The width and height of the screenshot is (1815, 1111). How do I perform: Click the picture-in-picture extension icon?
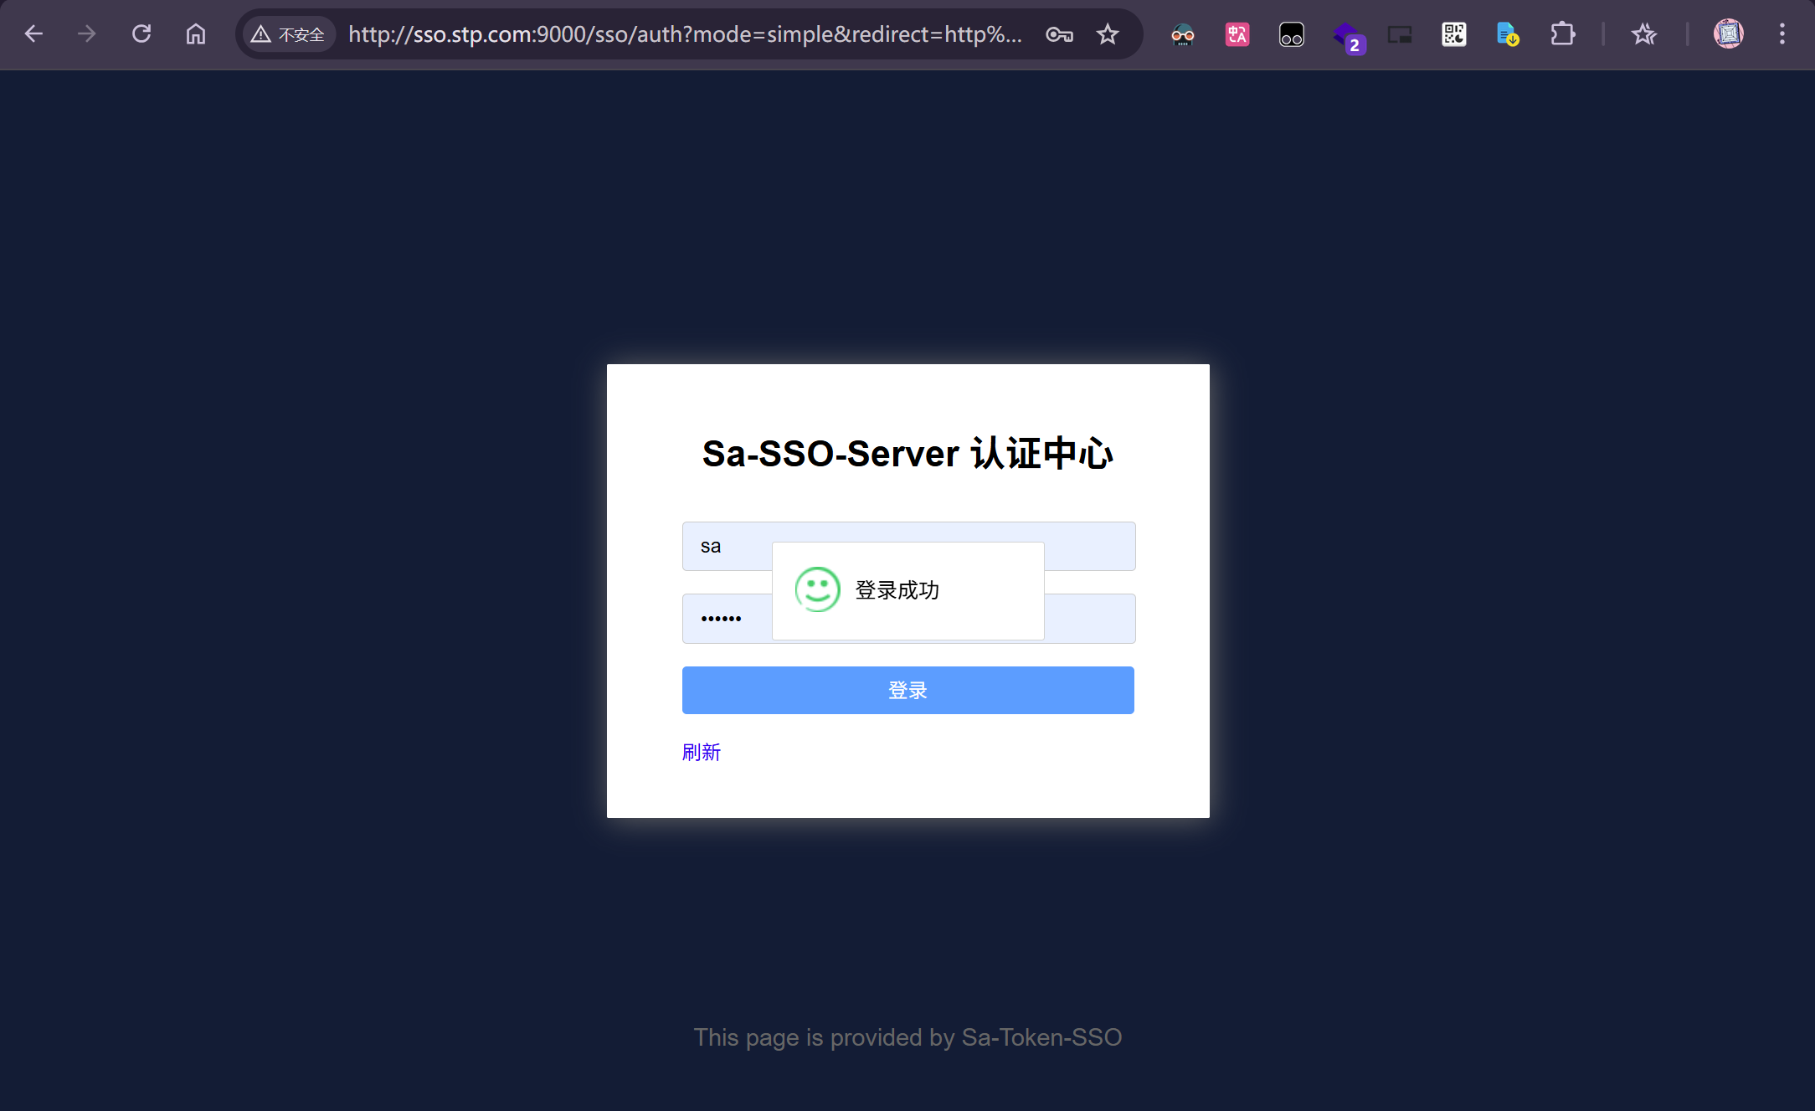(x=1400, y=34)
